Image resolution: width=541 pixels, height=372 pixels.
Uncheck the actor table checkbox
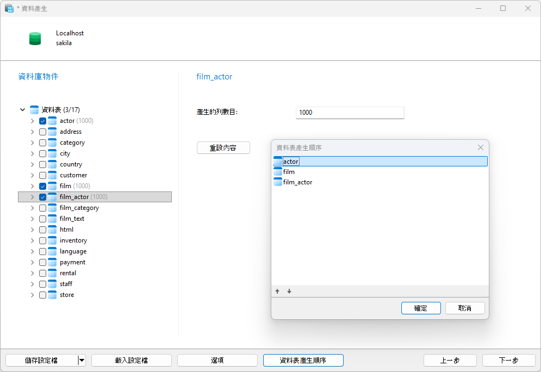pos(43,121)
